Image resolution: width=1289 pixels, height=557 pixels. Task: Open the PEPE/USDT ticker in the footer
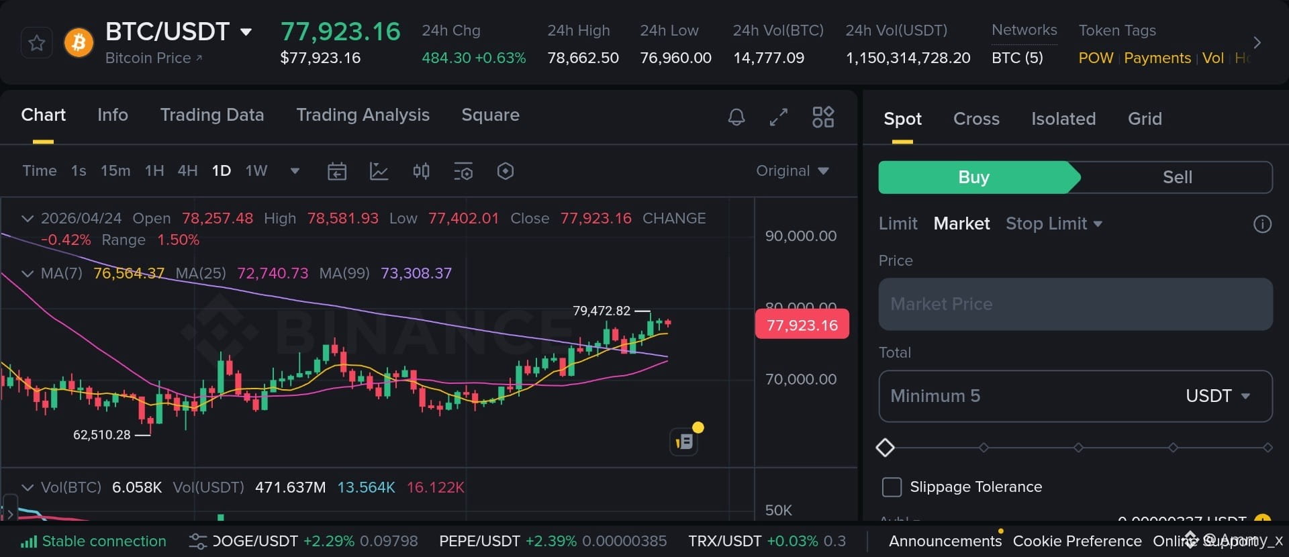[x=553, y=542]
